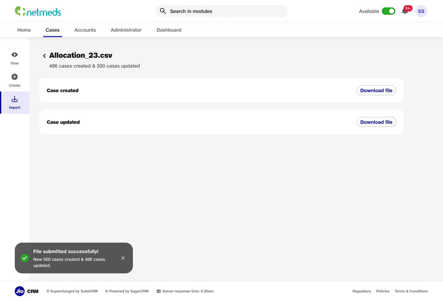443x301 pixels.
Task: Click the green success checkmark icon
Action: [25, 258]
